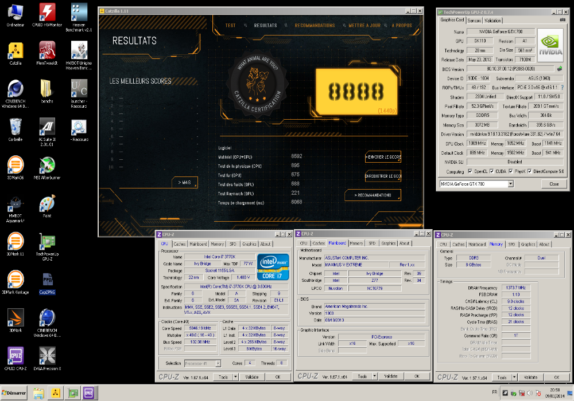Open CINEBENCH Windows 64 icon in top group
Viewport: 574px width, 401px height.
point(15,93)
